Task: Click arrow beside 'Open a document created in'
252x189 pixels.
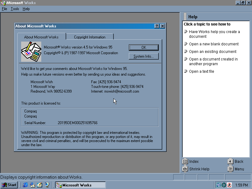Action: (x=186, y=59)
